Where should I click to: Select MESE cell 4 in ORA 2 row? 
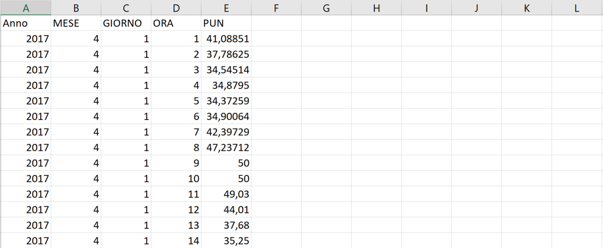tap(76, 54)
